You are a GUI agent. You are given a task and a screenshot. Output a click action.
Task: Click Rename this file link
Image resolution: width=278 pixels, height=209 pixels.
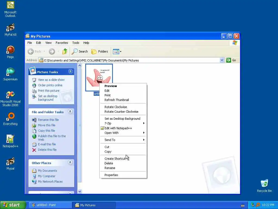pyautogui.click(x=48, y=120)
